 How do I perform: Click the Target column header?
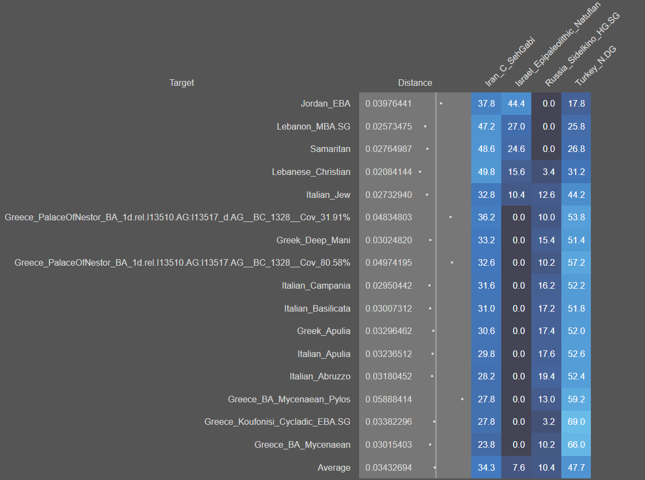pos(181,83)
